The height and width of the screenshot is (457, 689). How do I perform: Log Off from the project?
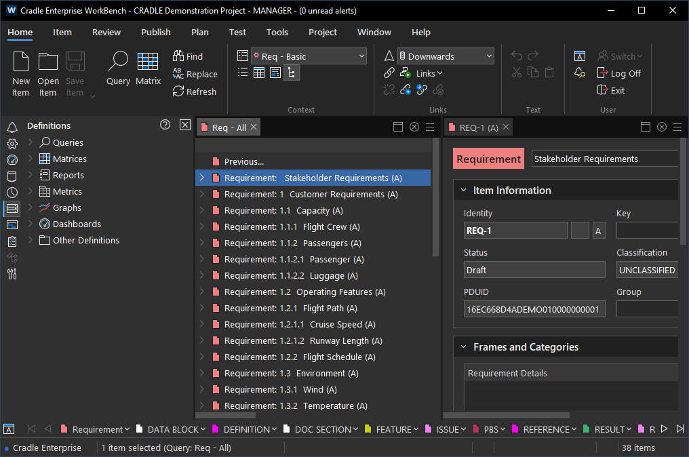pyautogui.click(x=618, y=73)
